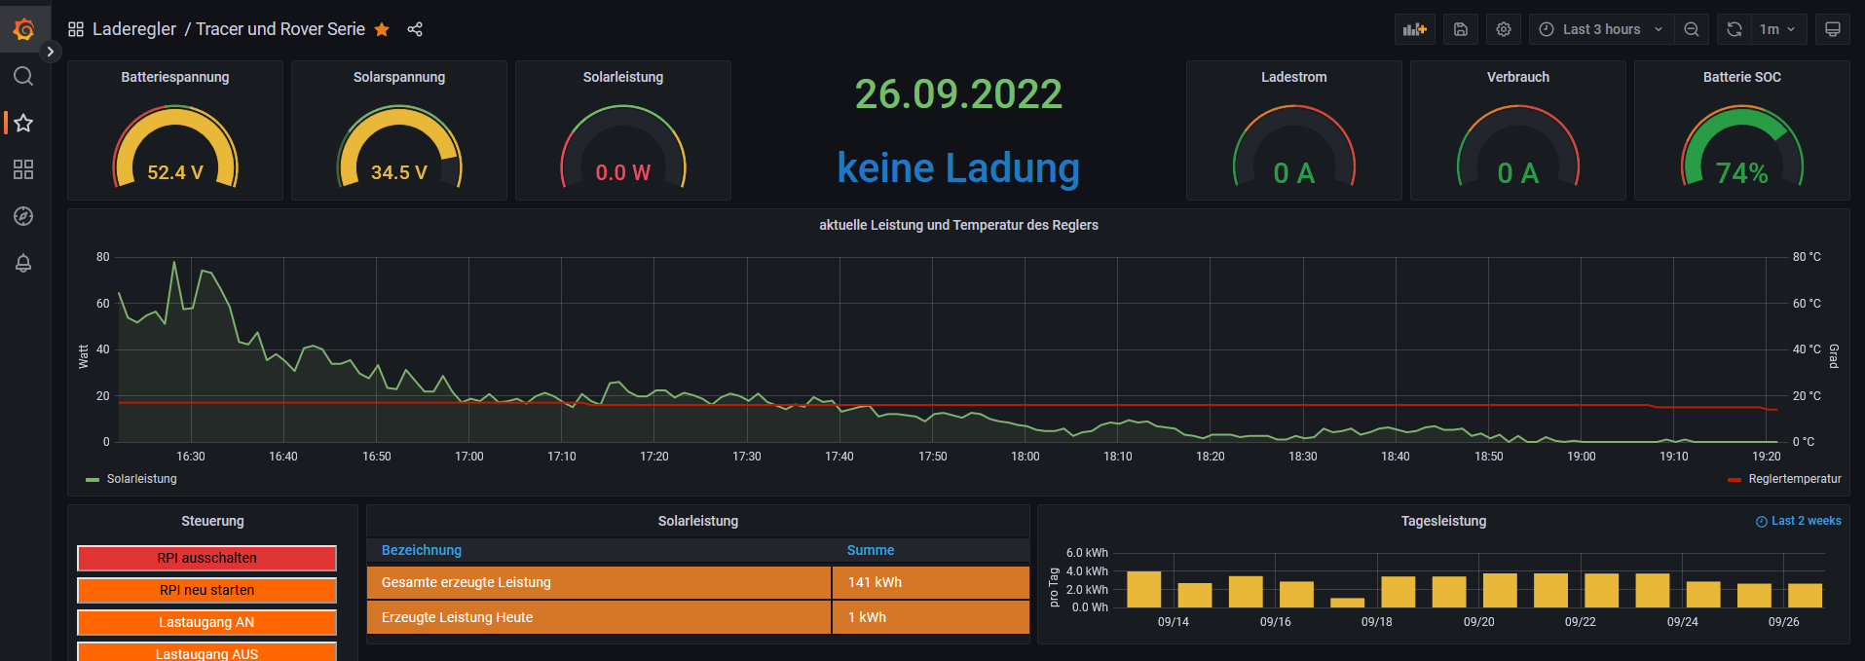Share dashboard using the share icon

click(x=415, y=29)
